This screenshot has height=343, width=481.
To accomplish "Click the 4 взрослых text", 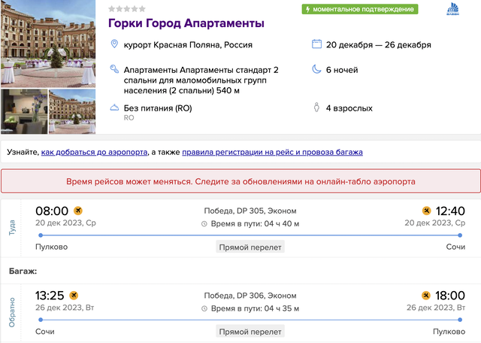I will (349, 108).
